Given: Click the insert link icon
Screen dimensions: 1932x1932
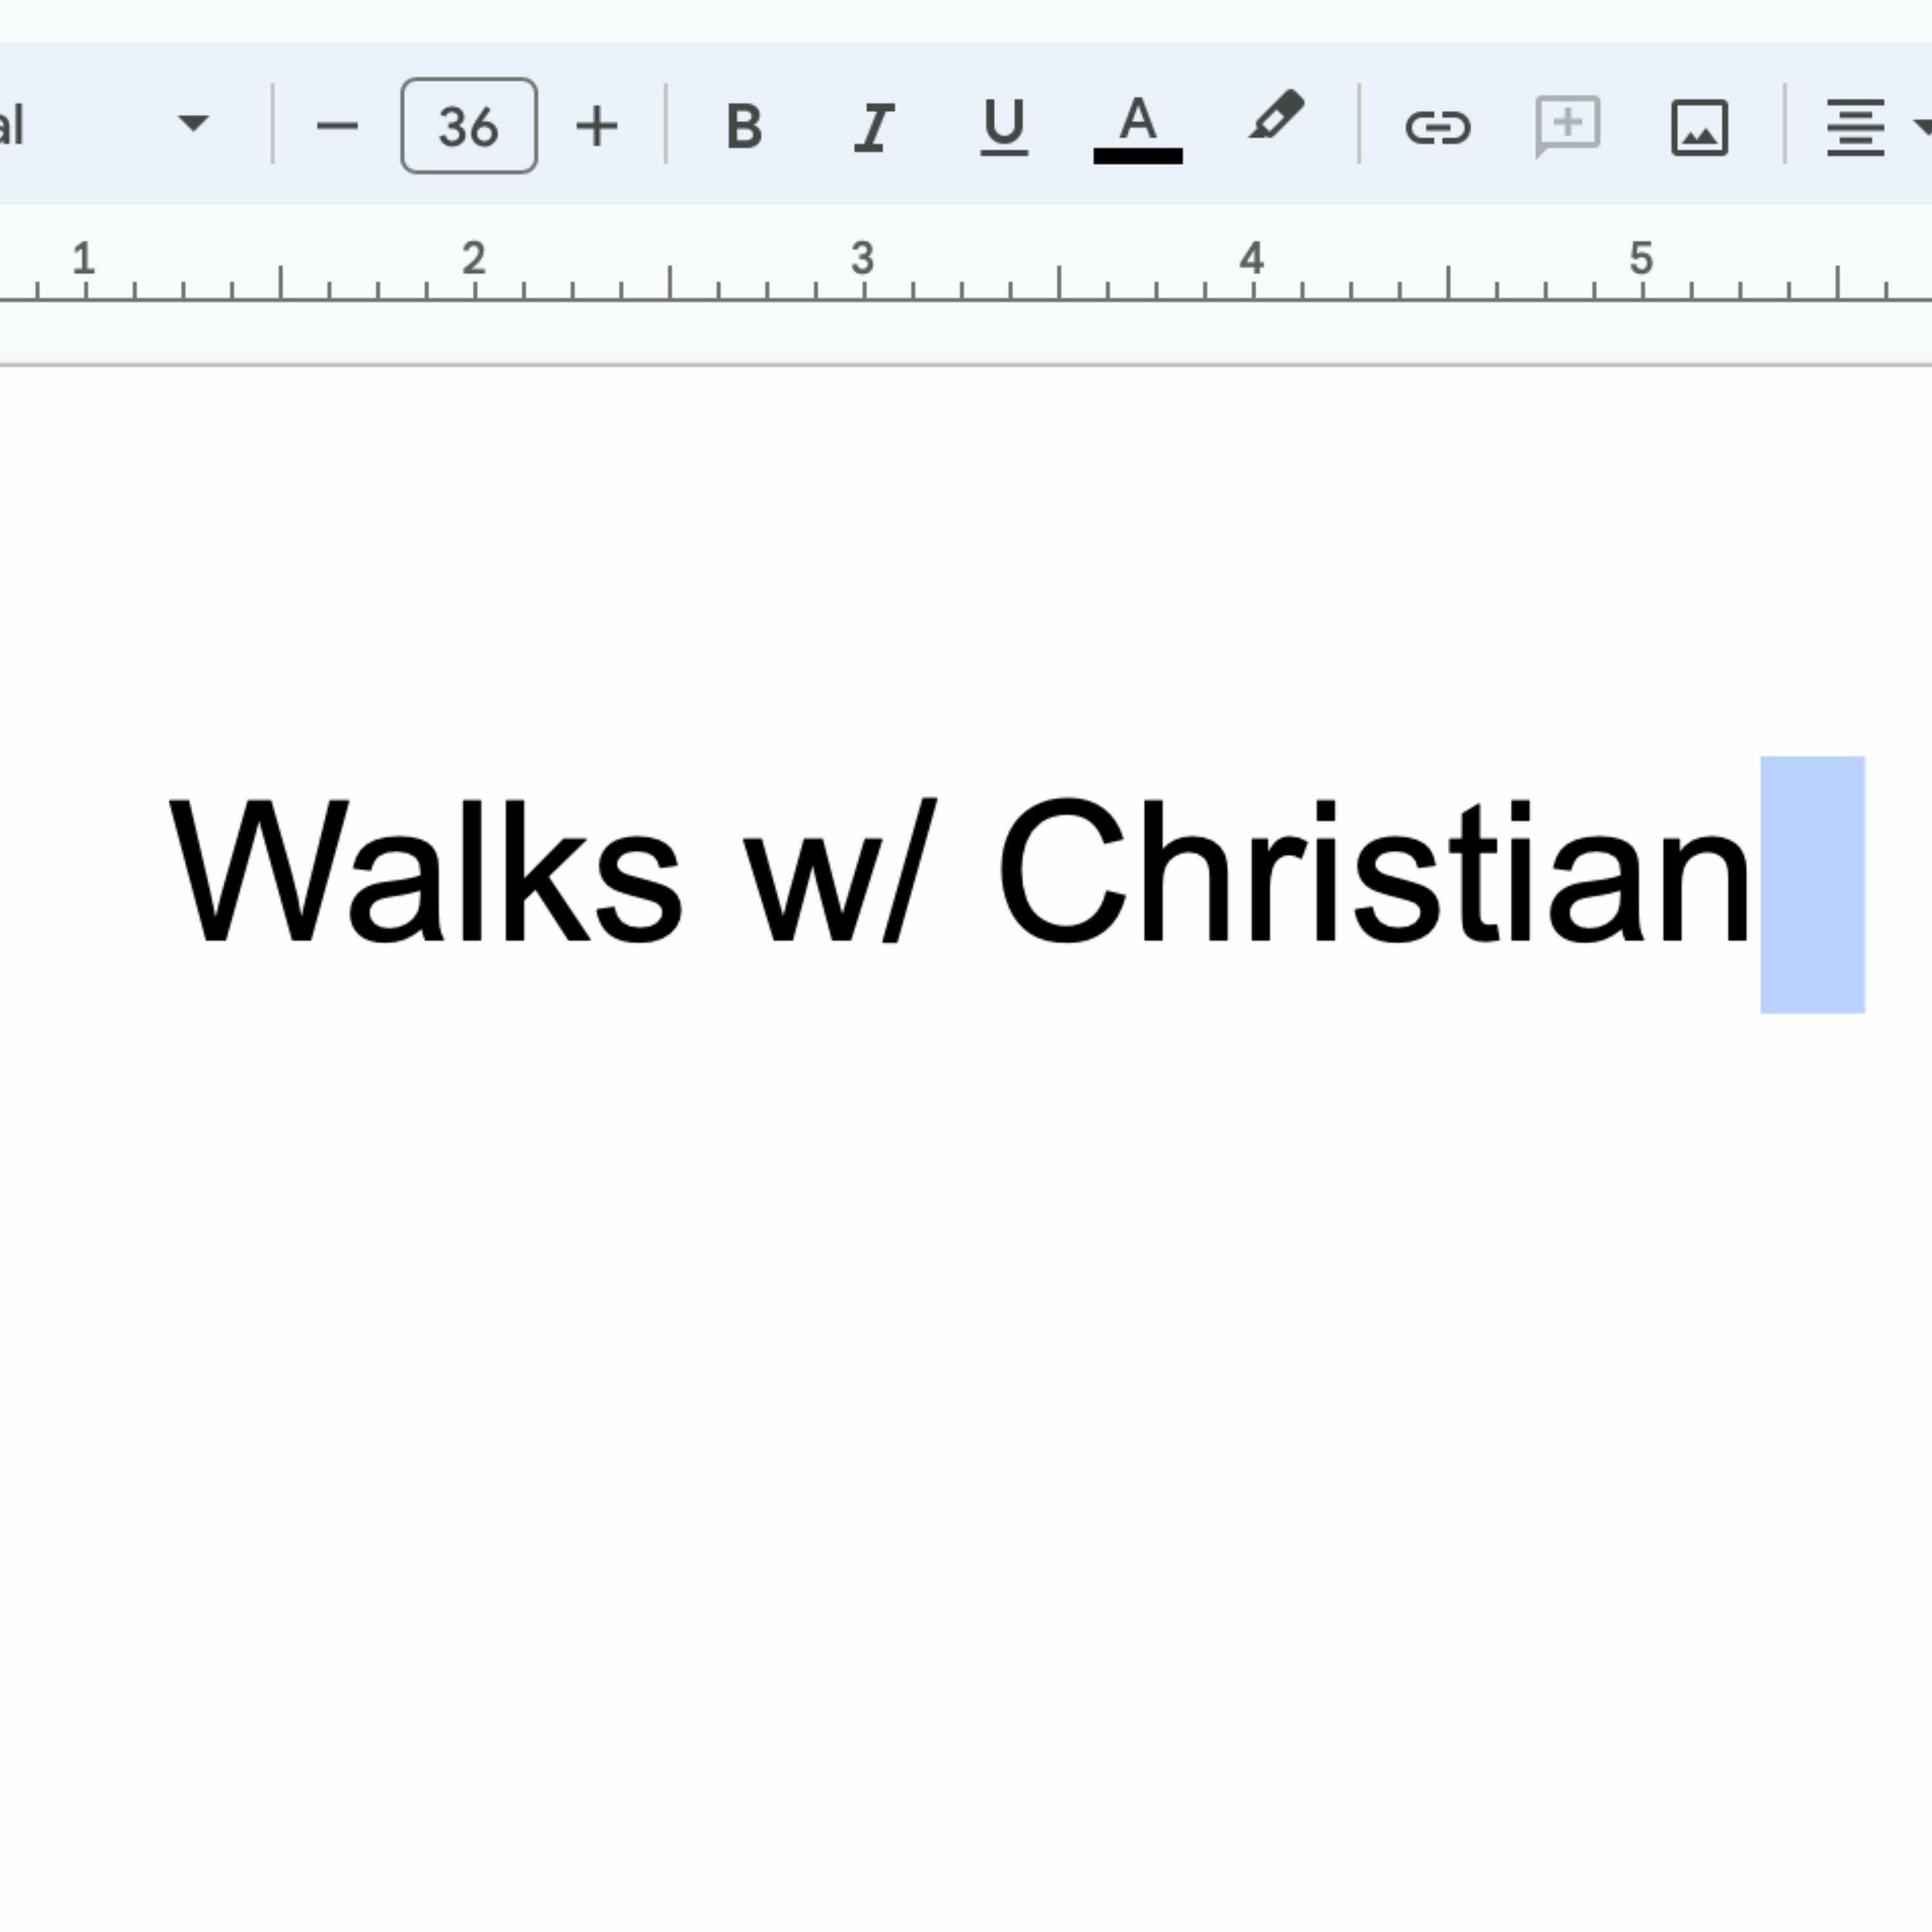Looking at the screenshot, I should pos(1437,127).
